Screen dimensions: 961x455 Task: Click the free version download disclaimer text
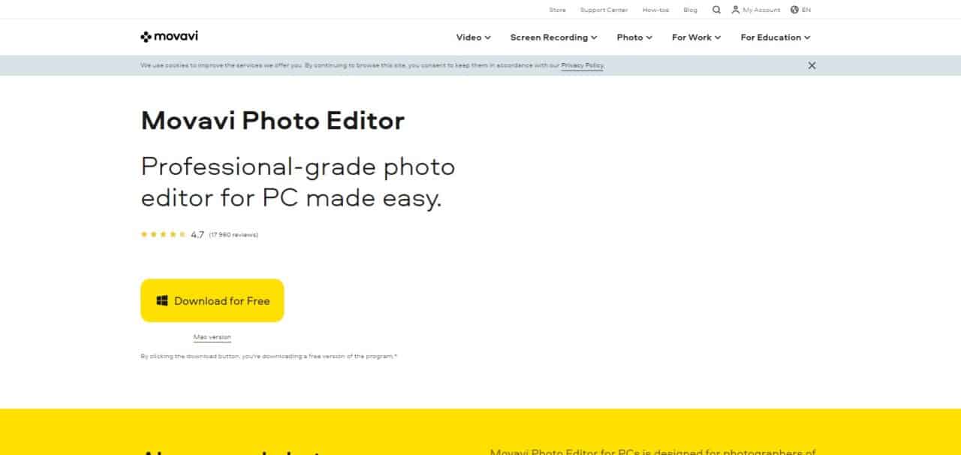pyautogui.click(x=269, y=356)
